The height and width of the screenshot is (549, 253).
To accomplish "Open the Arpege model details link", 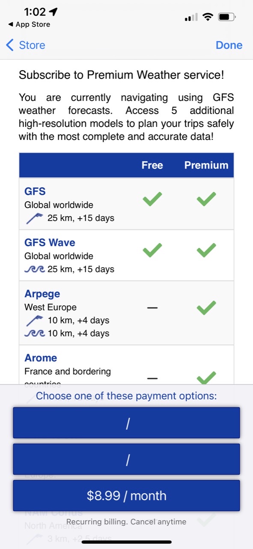I will (42, 294).
